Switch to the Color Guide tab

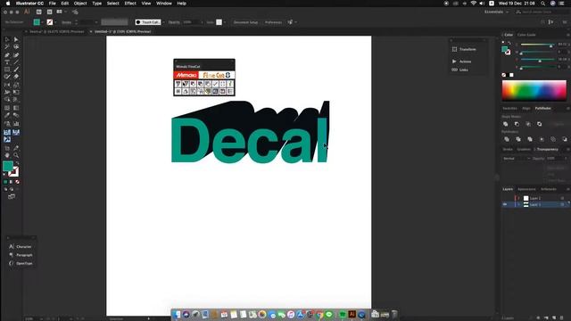point(526,35)
